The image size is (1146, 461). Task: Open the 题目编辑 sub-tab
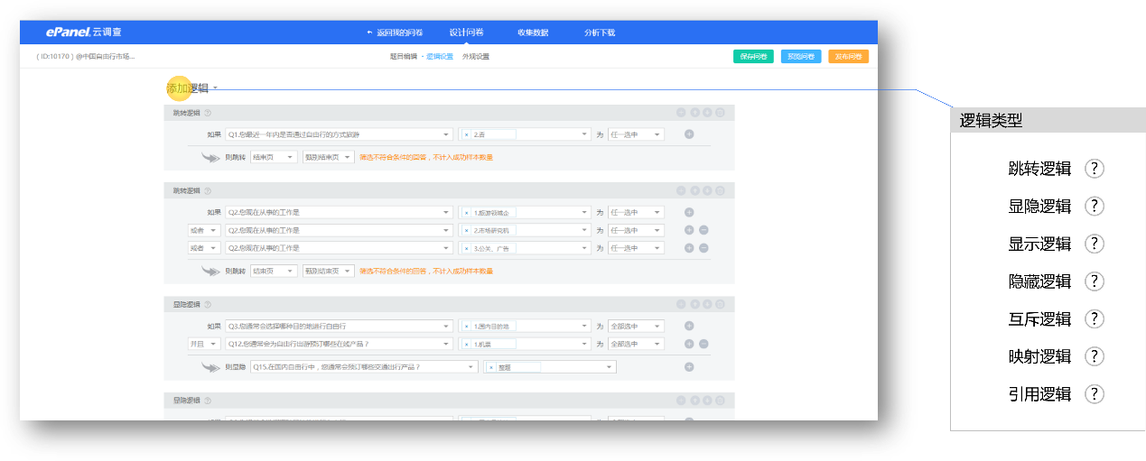403,56
